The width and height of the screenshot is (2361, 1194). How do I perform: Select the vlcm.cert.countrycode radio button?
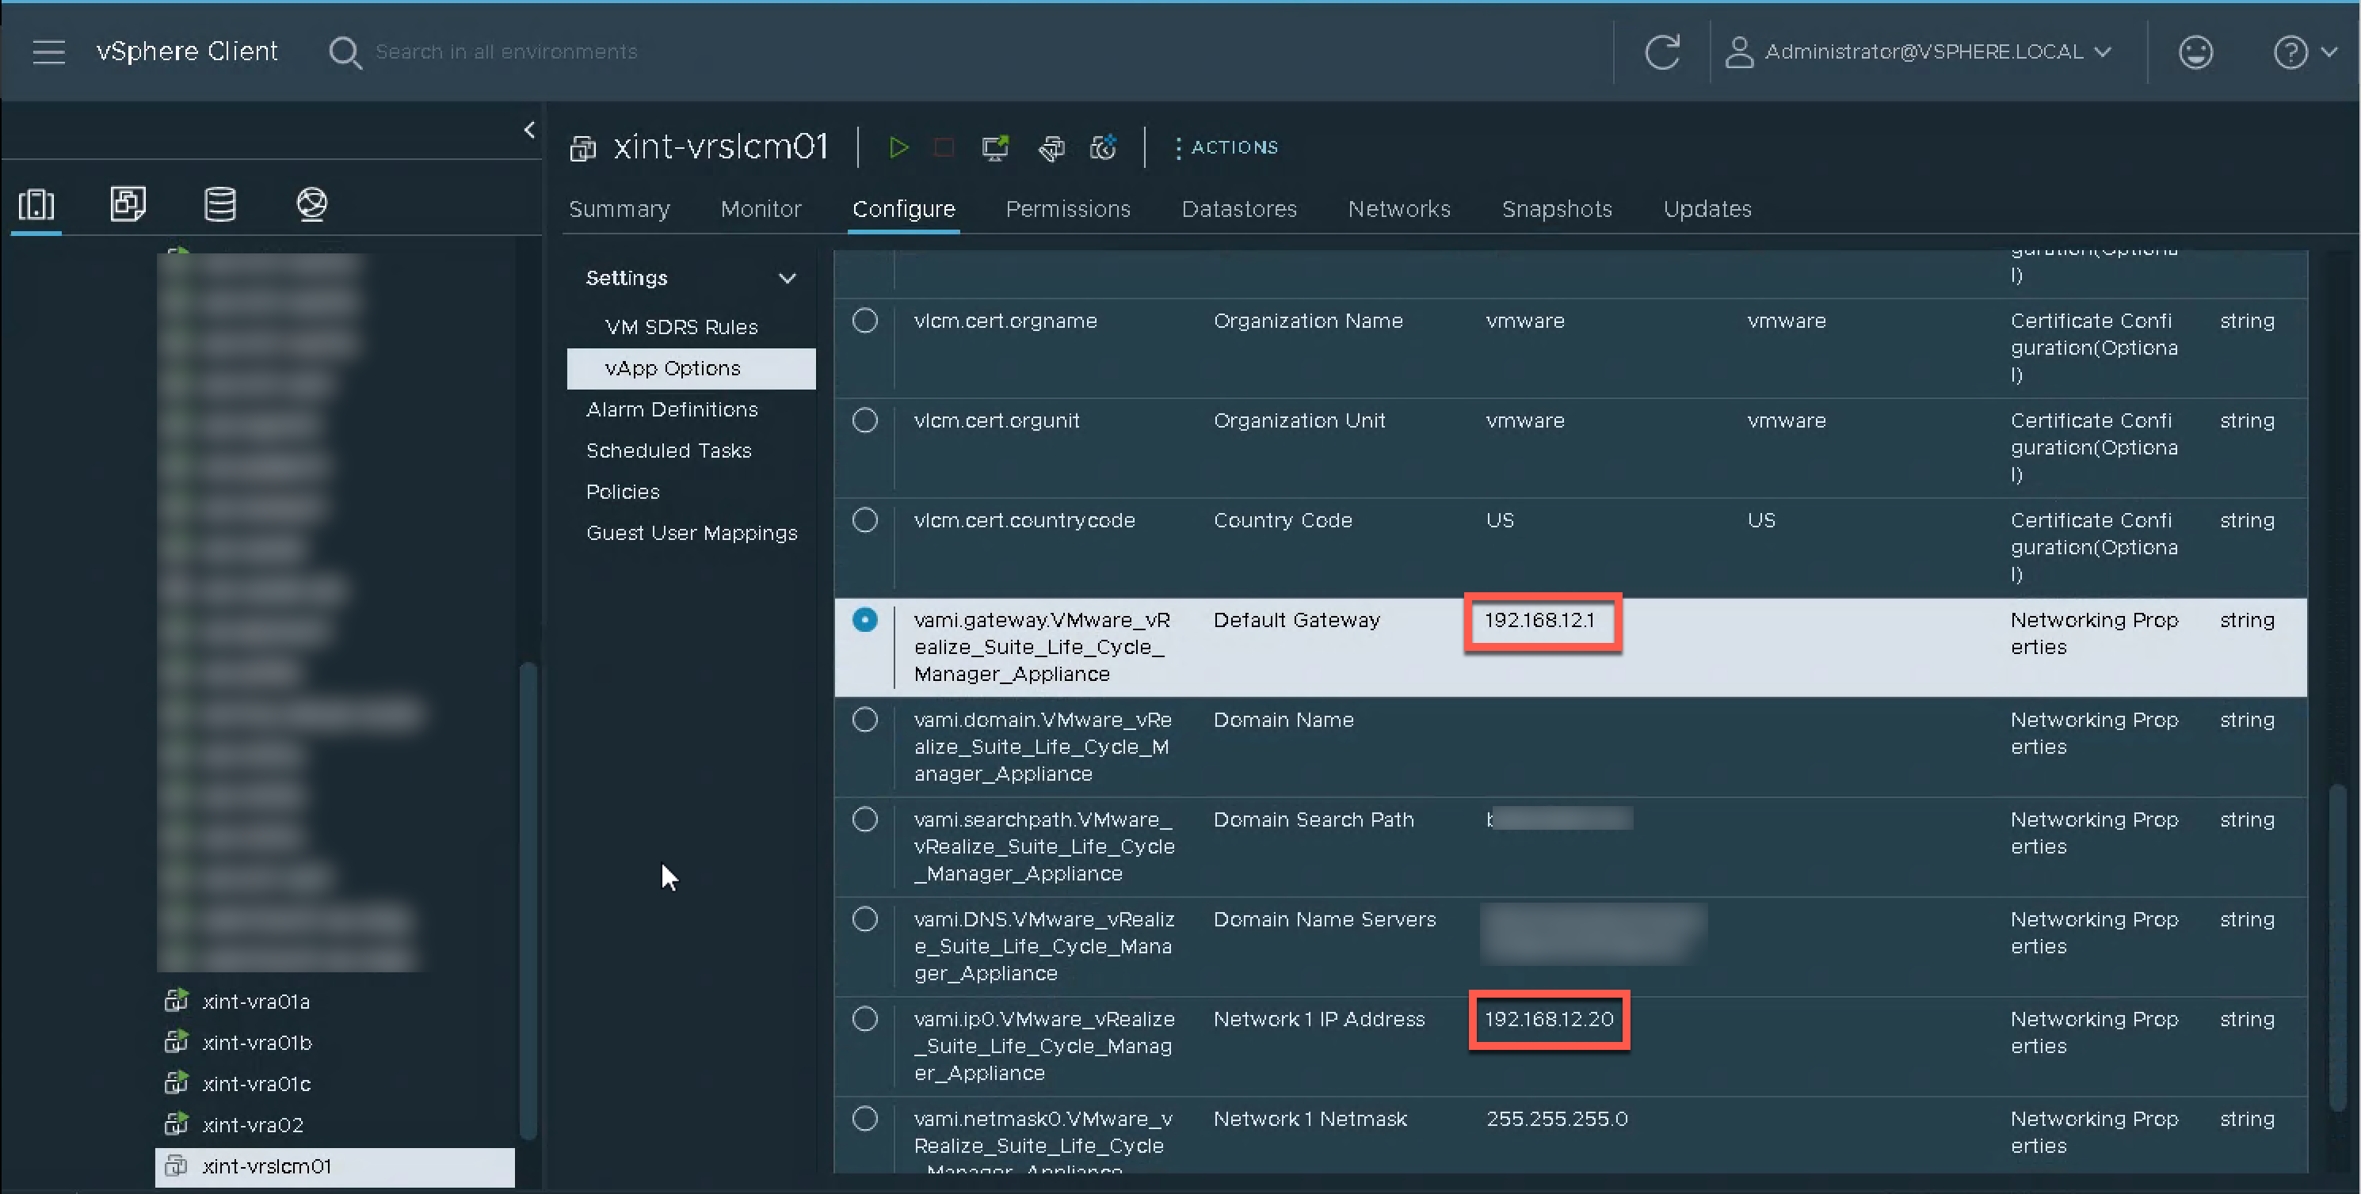[x=864, y=520]
